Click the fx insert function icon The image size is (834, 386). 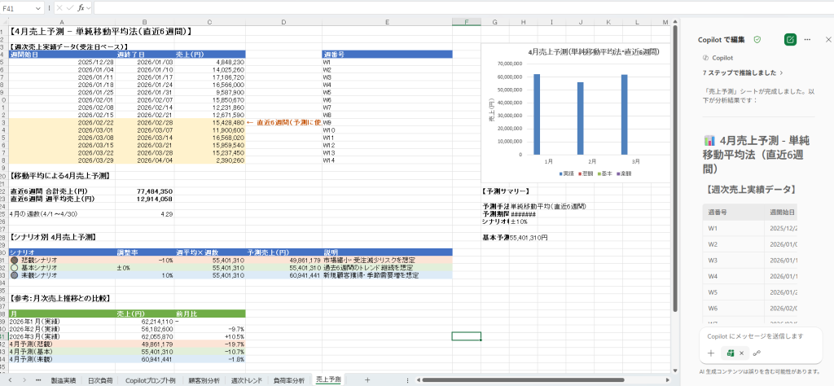click(81, 7)
